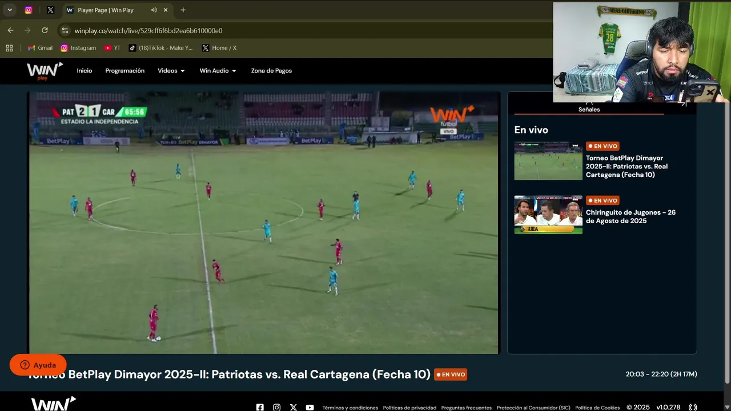Open the footer YouTube icon

310,408
